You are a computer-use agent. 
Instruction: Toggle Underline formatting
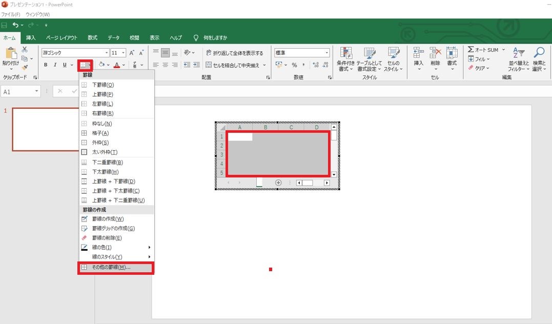tap(65, 65)
